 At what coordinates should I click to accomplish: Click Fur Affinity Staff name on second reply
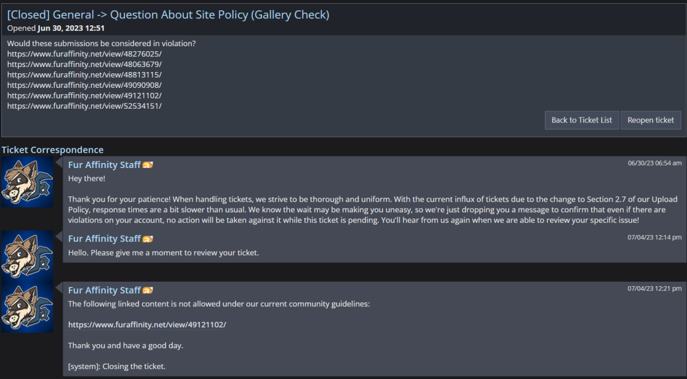pyautogui.click(x=104, y=238)
